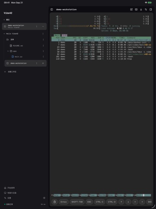
Task: Click the Vibe42 app title
Action: coord(8,13)
